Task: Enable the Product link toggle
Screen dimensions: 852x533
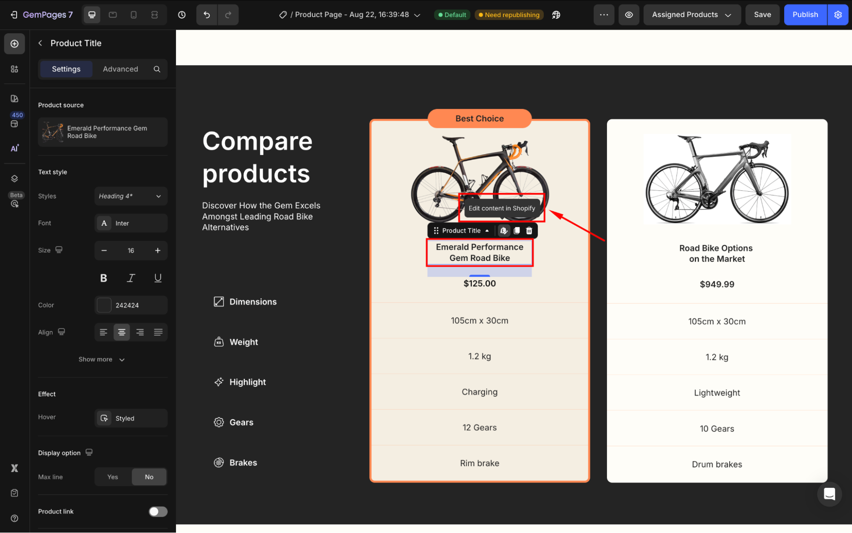Action: coord(158,512)
